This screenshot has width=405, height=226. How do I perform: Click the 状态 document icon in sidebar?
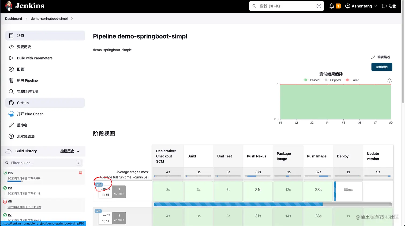pos(11,36)
